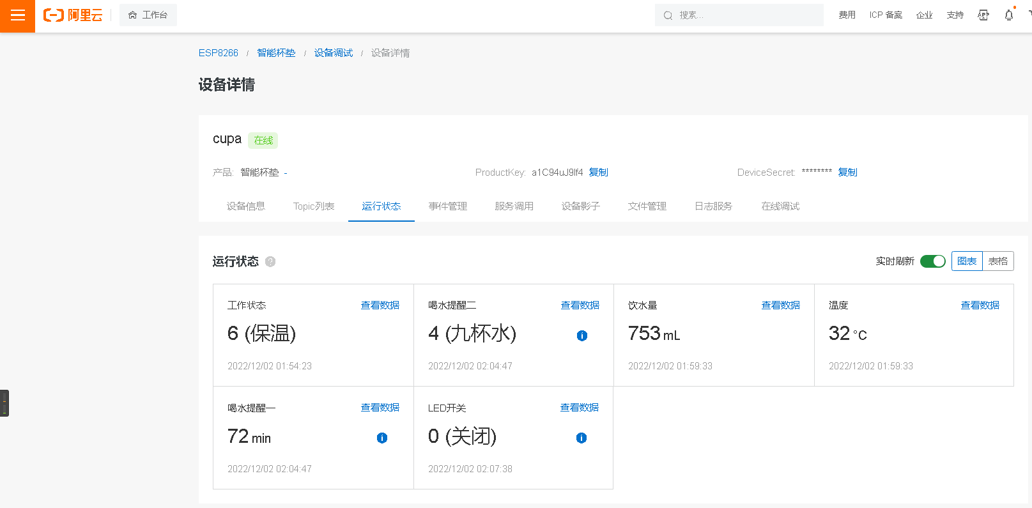Click the 32 °C temperature value

click(x=848, y=334)
